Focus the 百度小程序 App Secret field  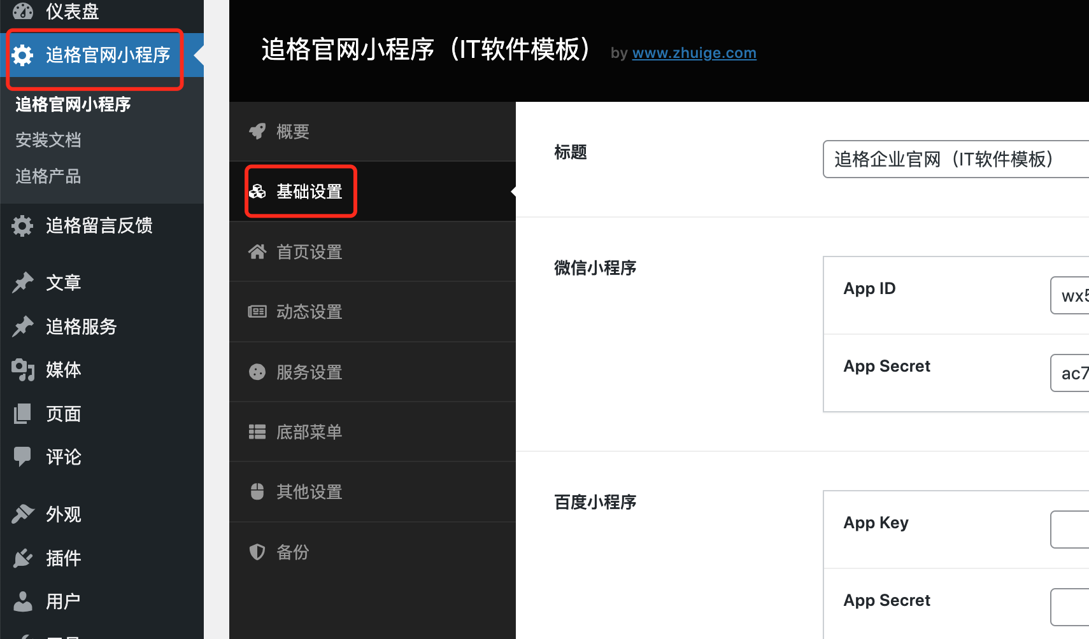(x=1070, y=607)
